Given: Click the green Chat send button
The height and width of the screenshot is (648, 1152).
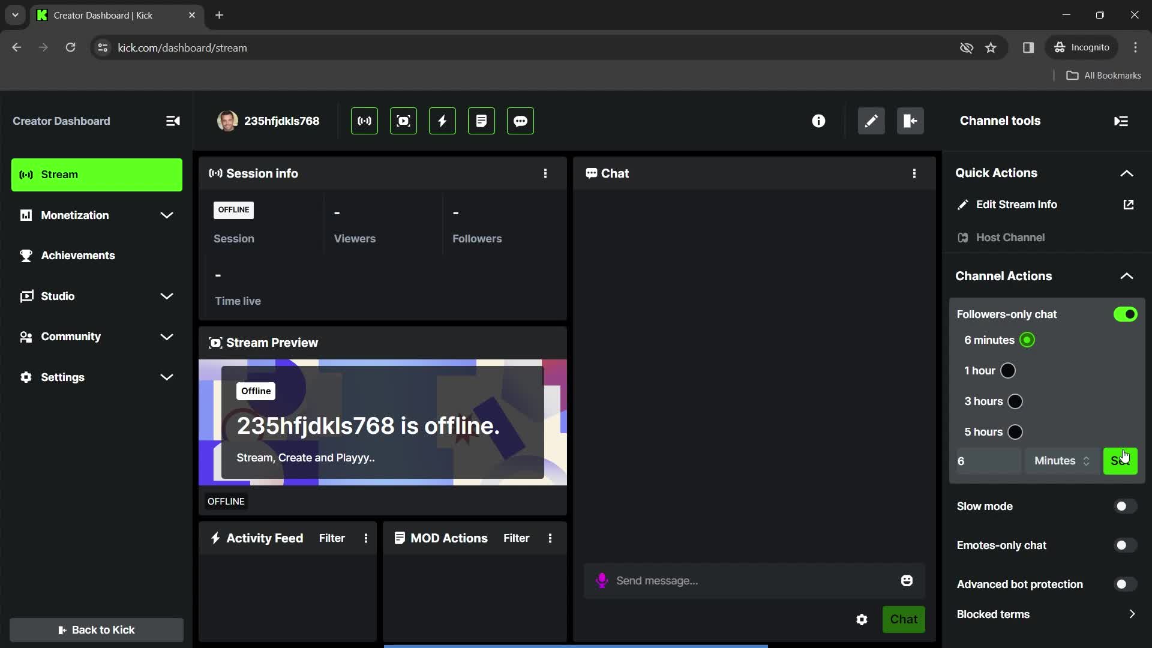Looking at the screenshot, I should point(904,619).
